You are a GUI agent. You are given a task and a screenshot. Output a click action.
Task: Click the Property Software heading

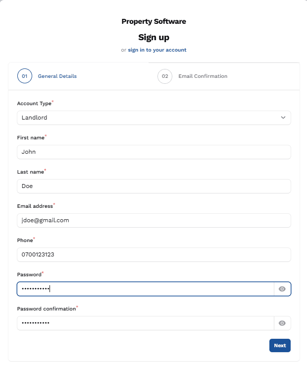pos(153,21)
